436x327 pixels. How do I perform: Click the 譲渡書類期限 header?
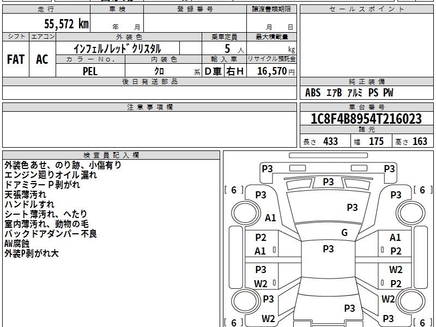click(x=271, y=9)
